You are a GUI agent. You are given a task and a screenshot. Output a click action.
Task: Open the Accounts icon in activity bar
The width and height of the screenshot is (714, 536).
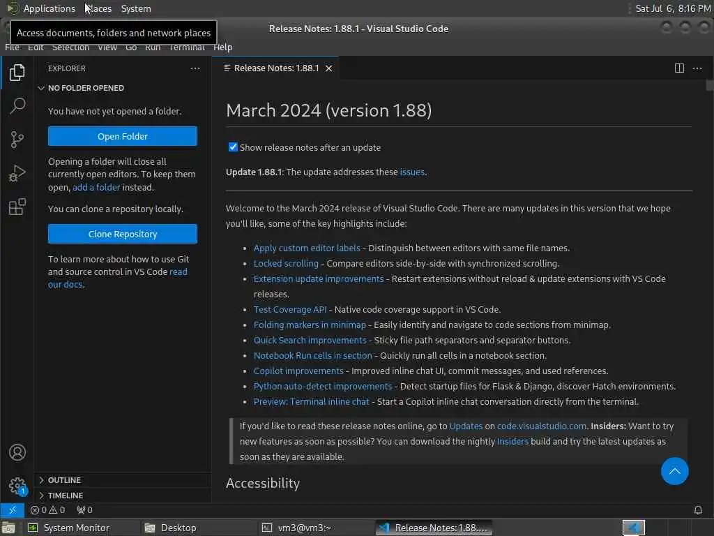17,452
